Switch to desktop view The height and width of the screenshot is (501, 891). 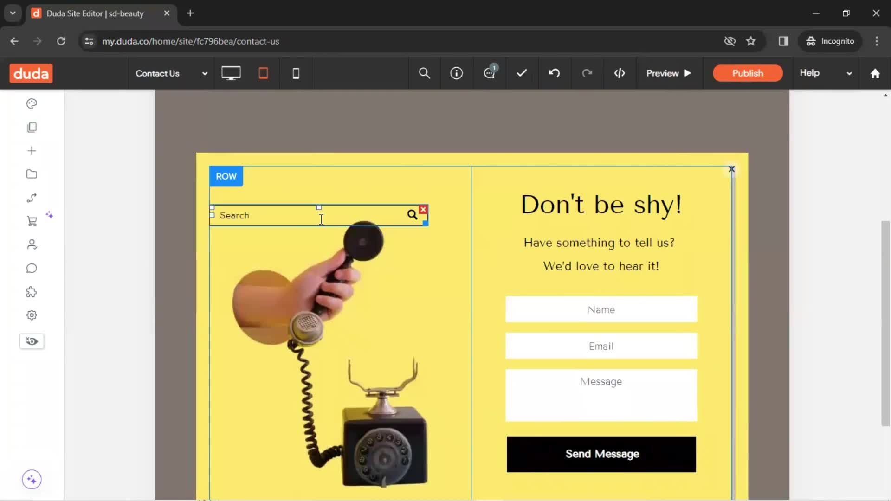pyautogui.click(x=231, y=73)
